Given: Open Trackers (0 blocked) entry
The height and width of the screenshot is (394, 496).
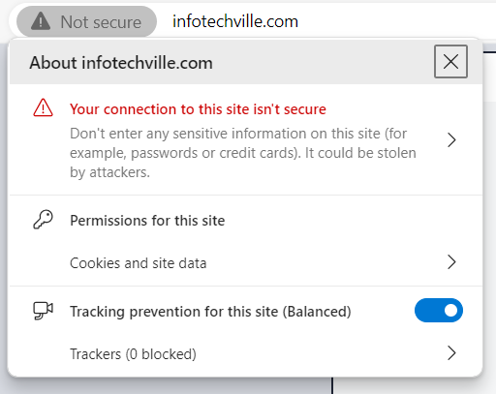Looking at the screenshot, I should coord(246,354).
